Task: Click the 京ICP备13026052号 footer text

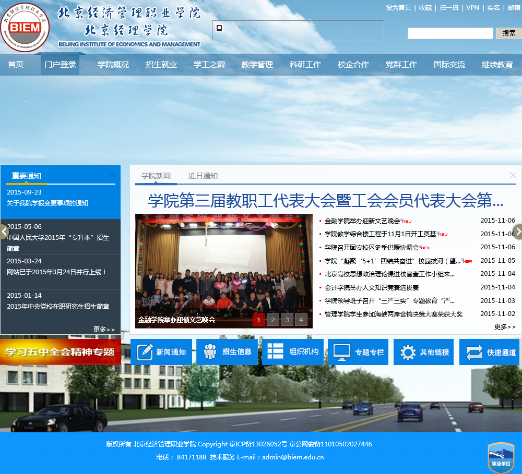Action: pyautogui.click(x=258, y=444)
